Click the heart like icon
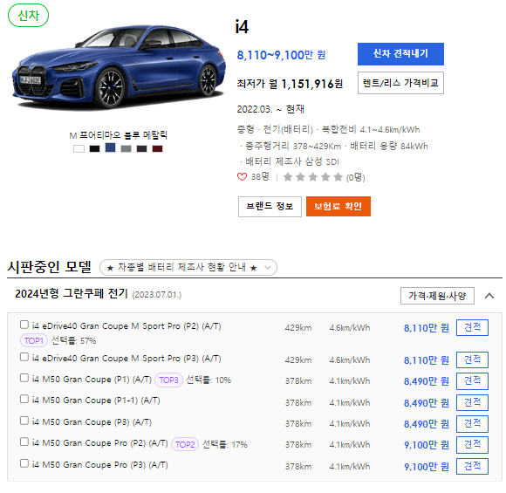Screen dimensions: 506x493 tap(242, 176)
